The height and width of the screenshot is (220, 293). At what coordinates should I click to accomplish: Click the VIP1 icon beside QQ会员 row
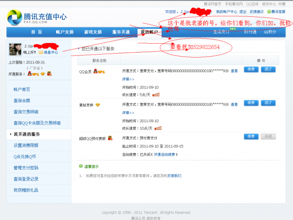tap(99, 71)
